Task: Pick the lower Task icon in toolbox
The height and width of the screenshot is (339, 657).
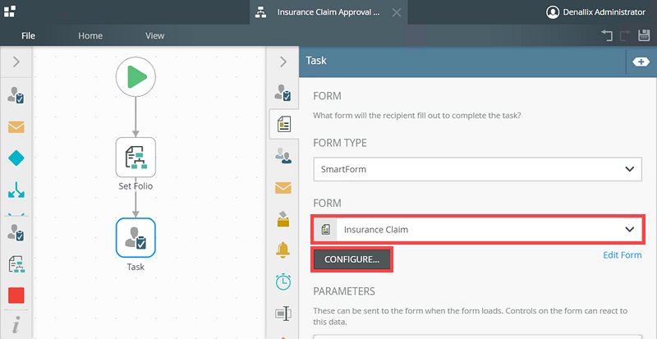Action: click(16, 232)
